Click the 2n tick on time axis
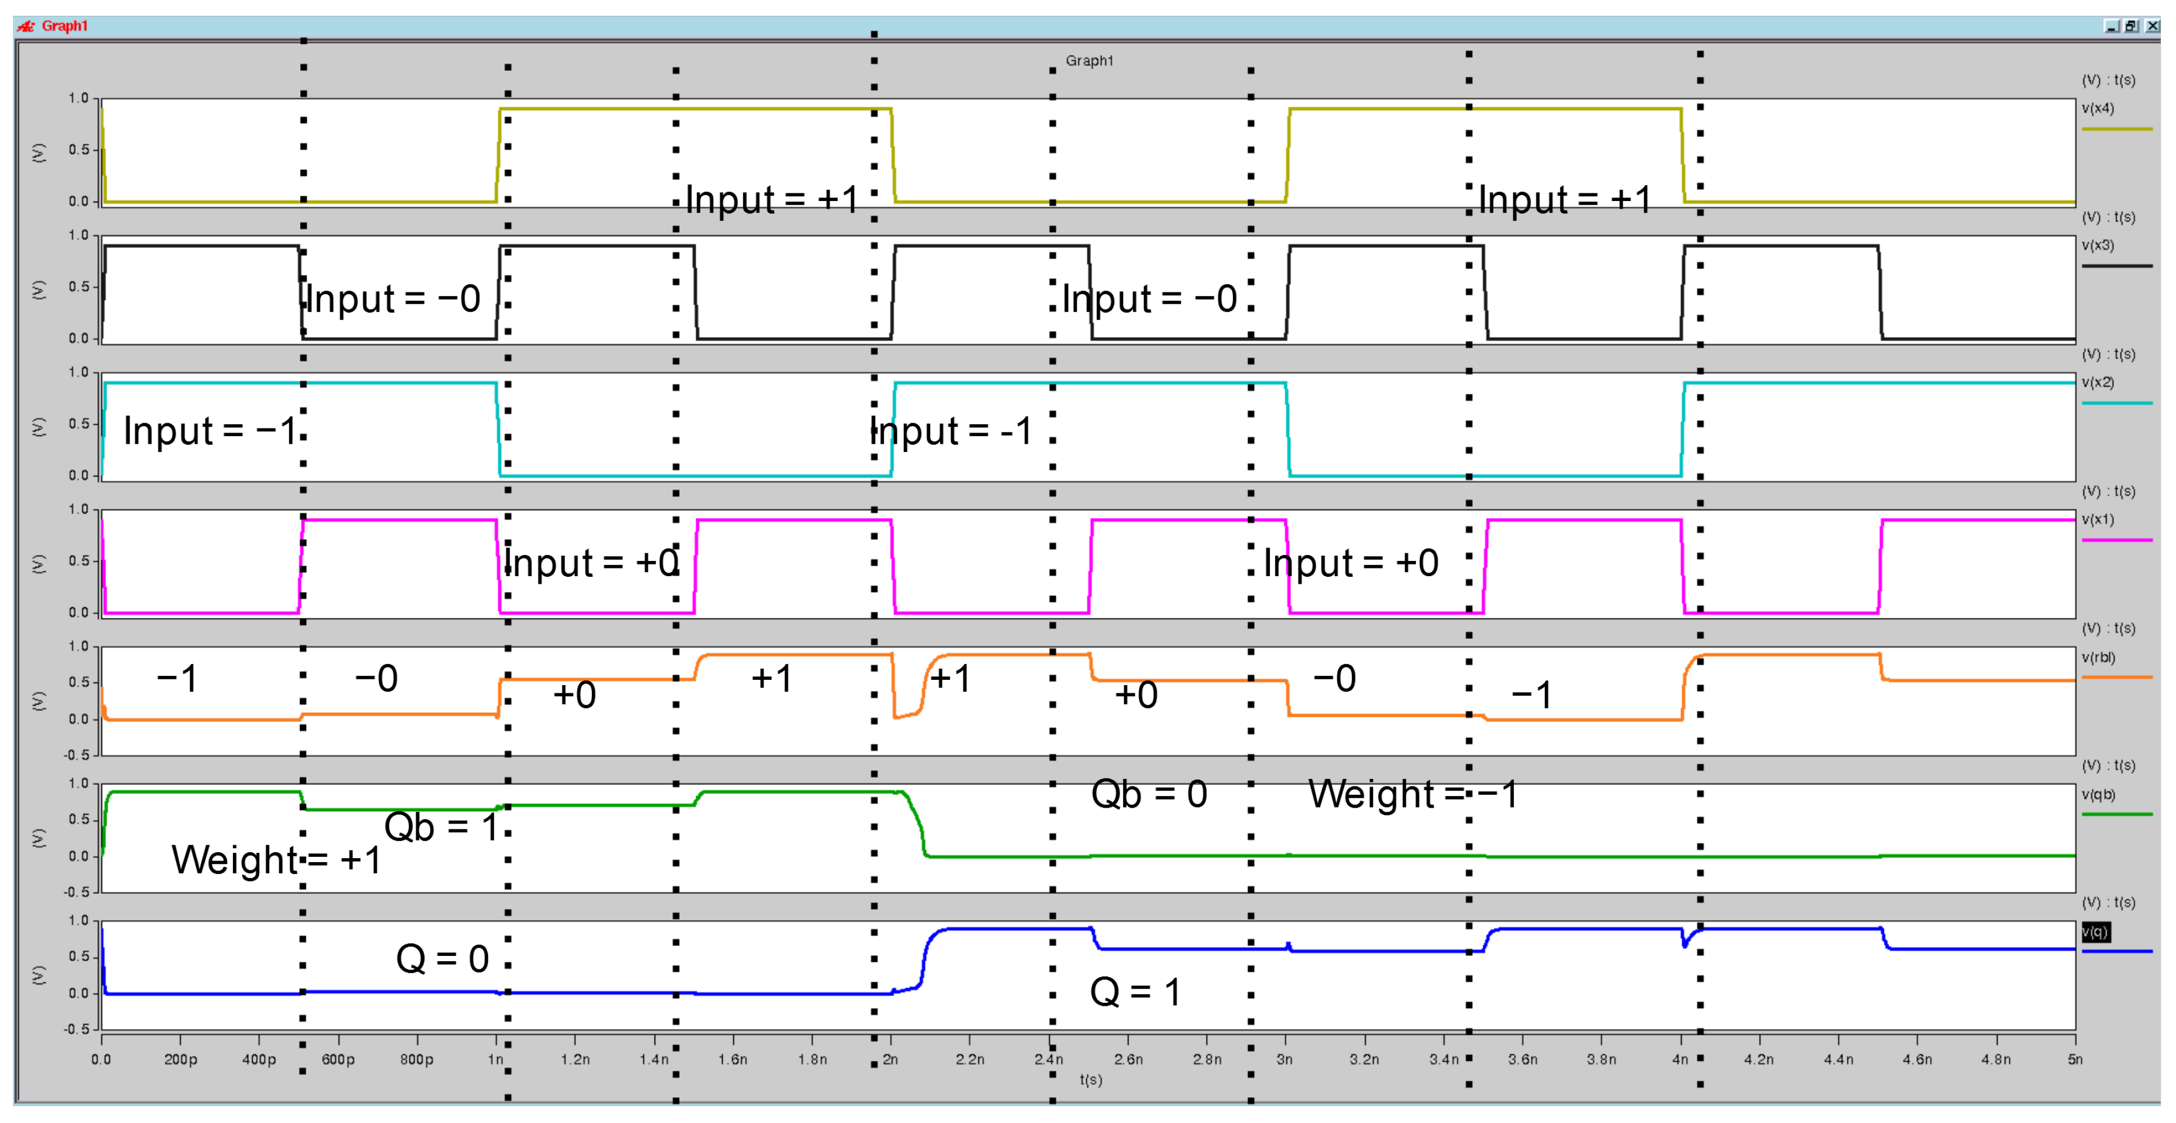This screenshot has width=2176, height=1123. point(890,1060)
